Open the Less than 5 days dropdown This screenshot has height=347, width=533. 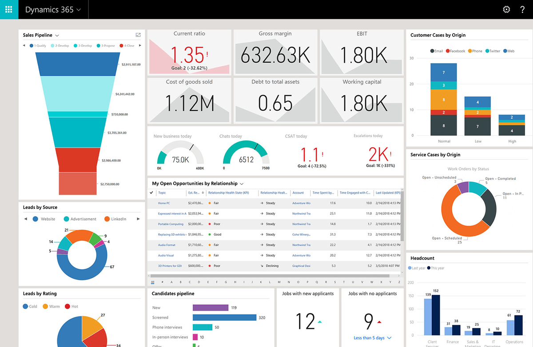click(373, 338)
